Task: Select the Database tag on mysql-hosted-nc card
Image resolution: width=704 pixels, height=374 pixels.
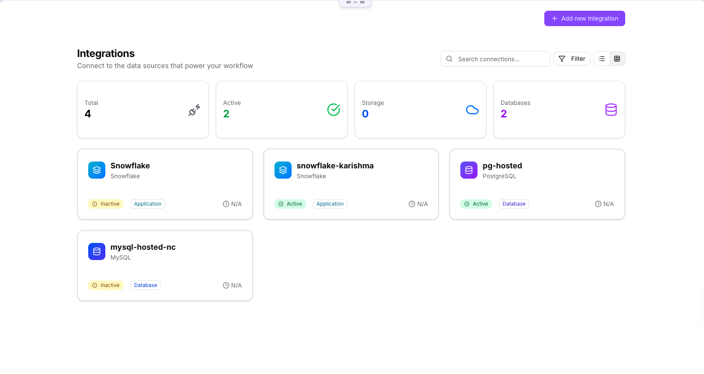Action: (145, 285)
